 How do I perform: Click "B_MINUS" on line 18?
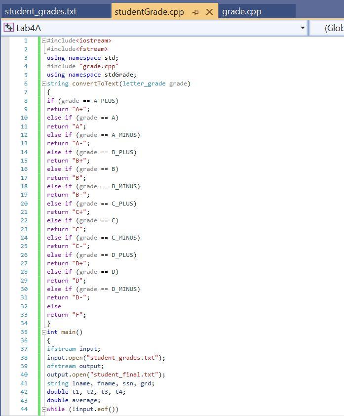tap(124, 187)
